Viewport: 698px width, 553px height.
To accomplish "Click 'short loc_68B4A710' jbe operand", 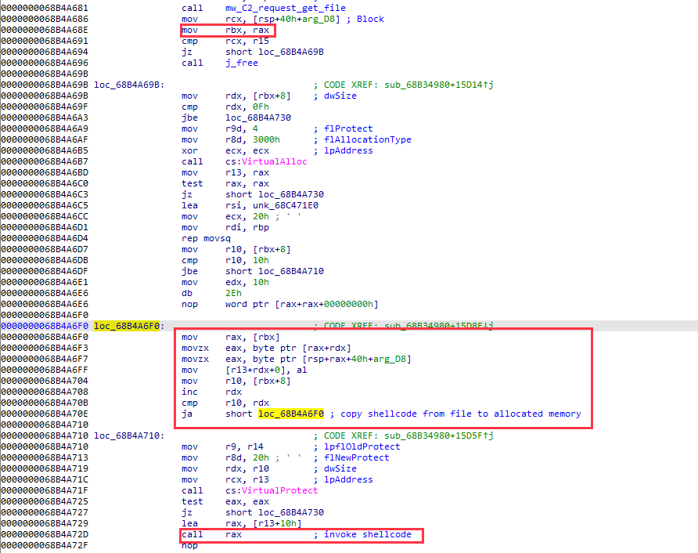I will coord(274,271).
